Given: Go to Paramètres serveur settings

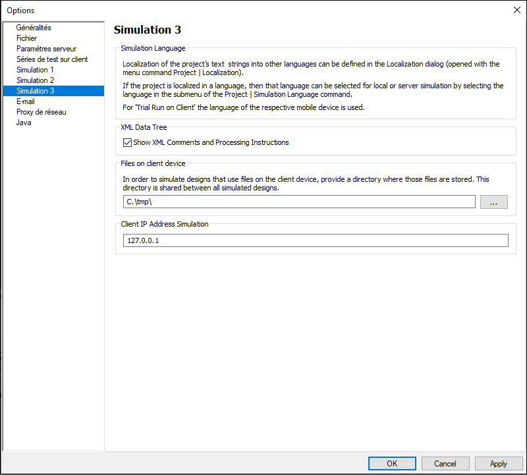Looking at the screenshot, I should coord(46,49).
